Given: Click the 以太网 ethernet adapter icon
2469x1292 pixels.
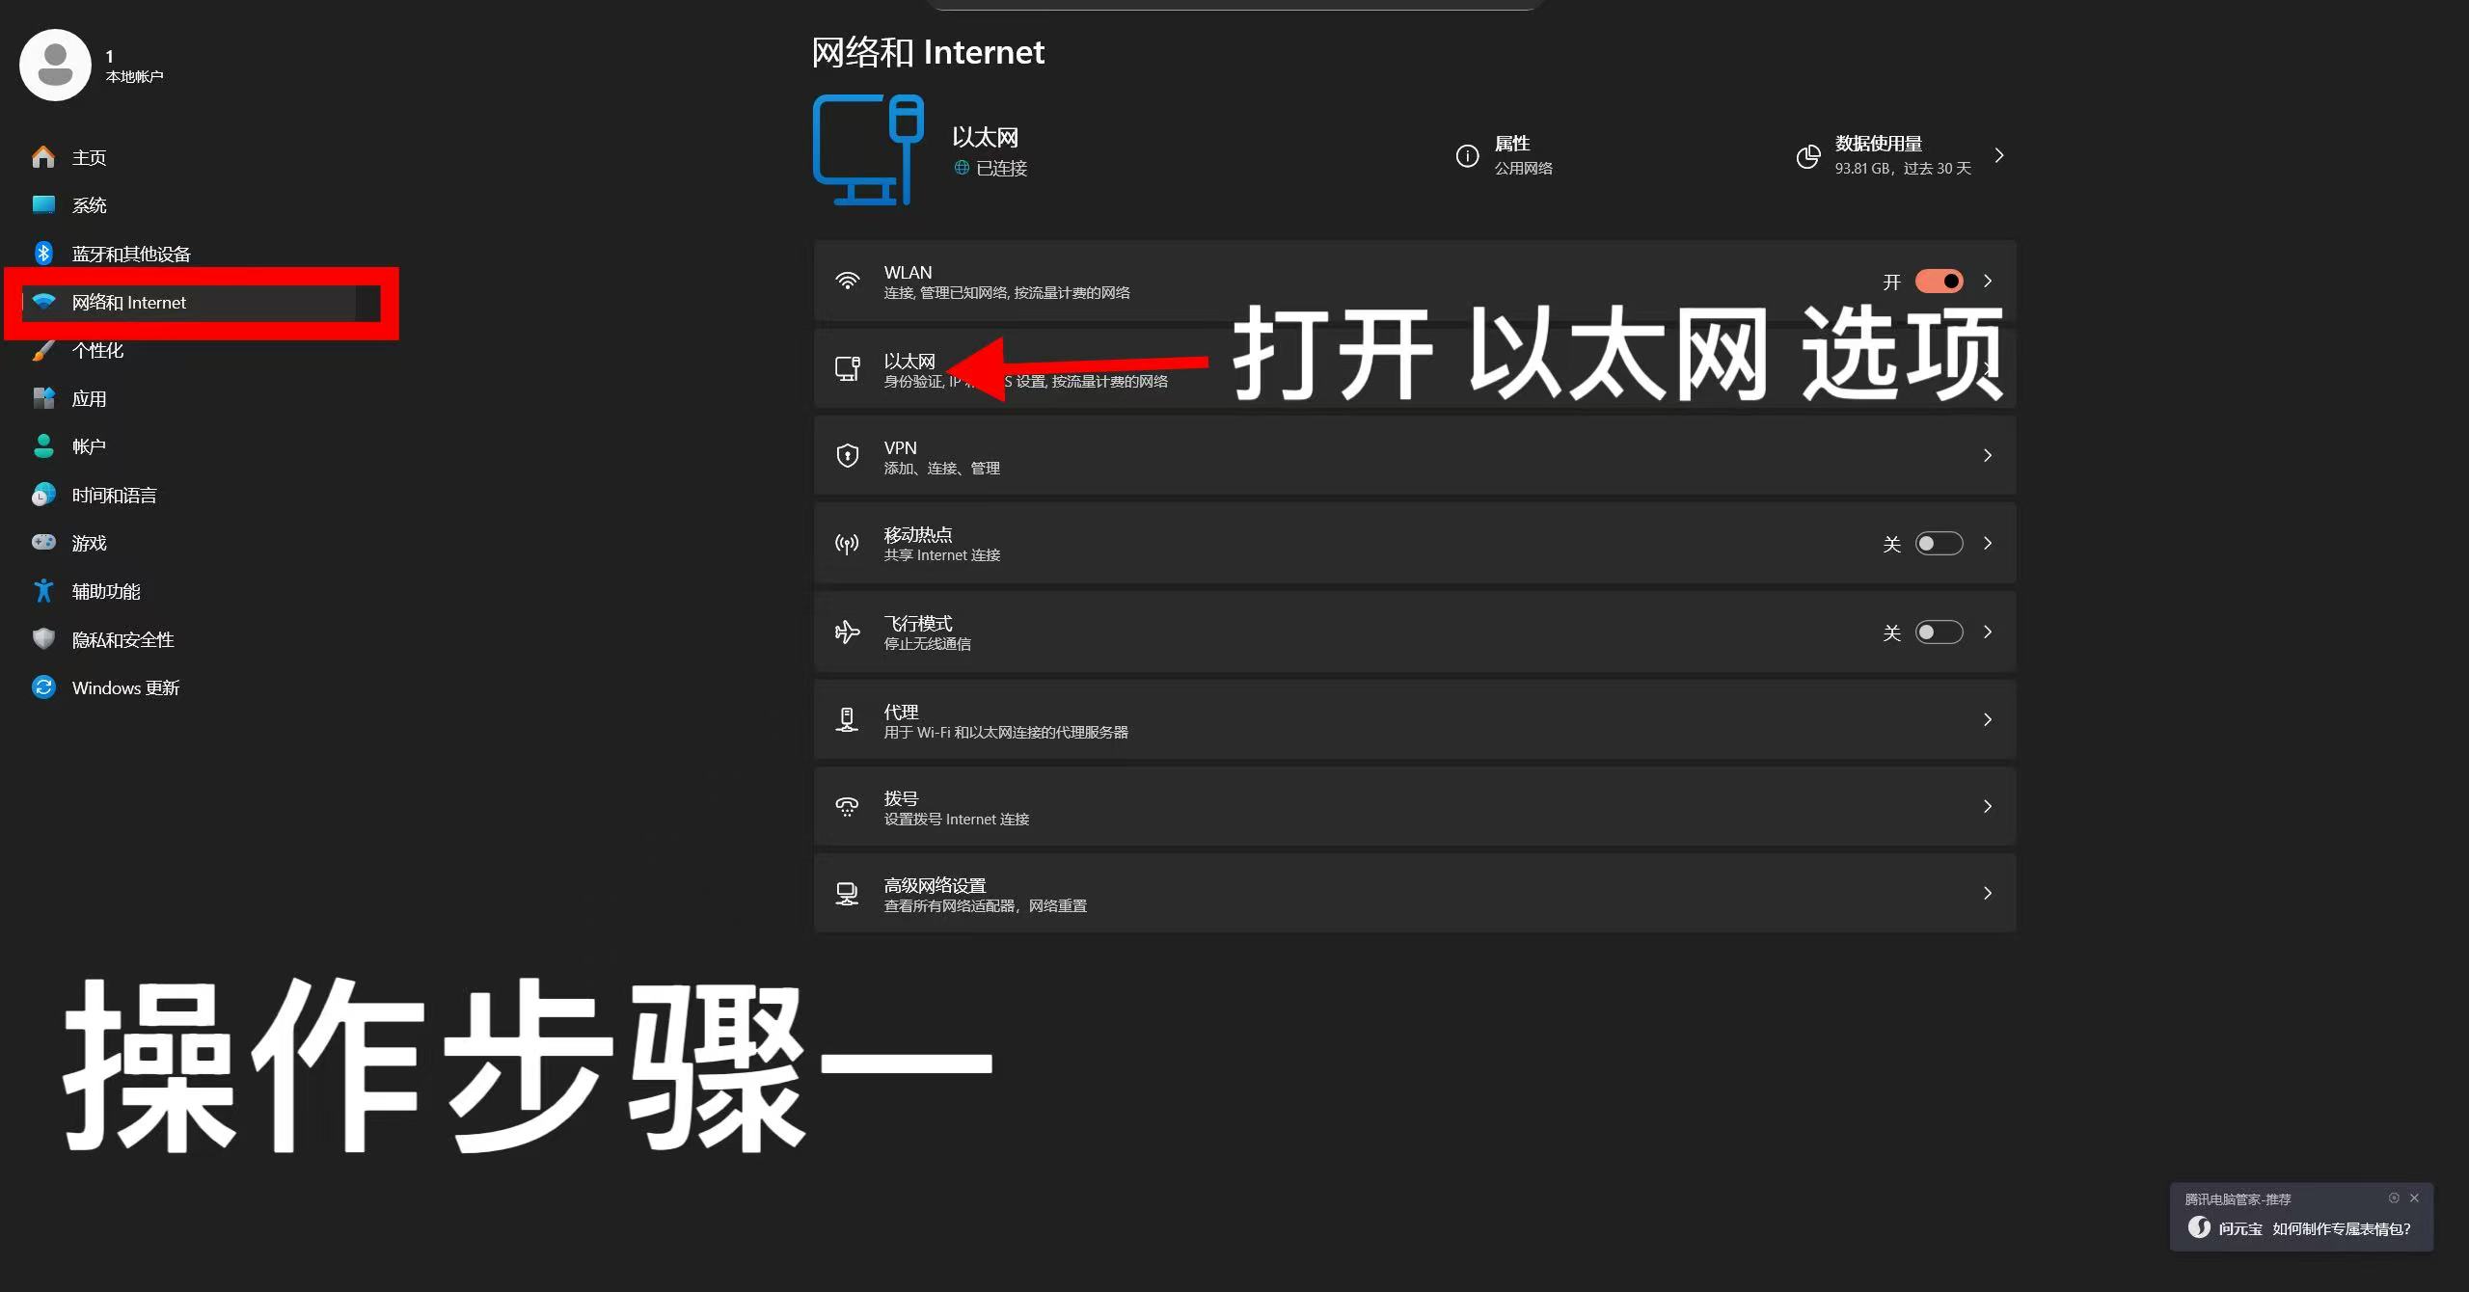Looking at the screenshot, I should (846, 367).
